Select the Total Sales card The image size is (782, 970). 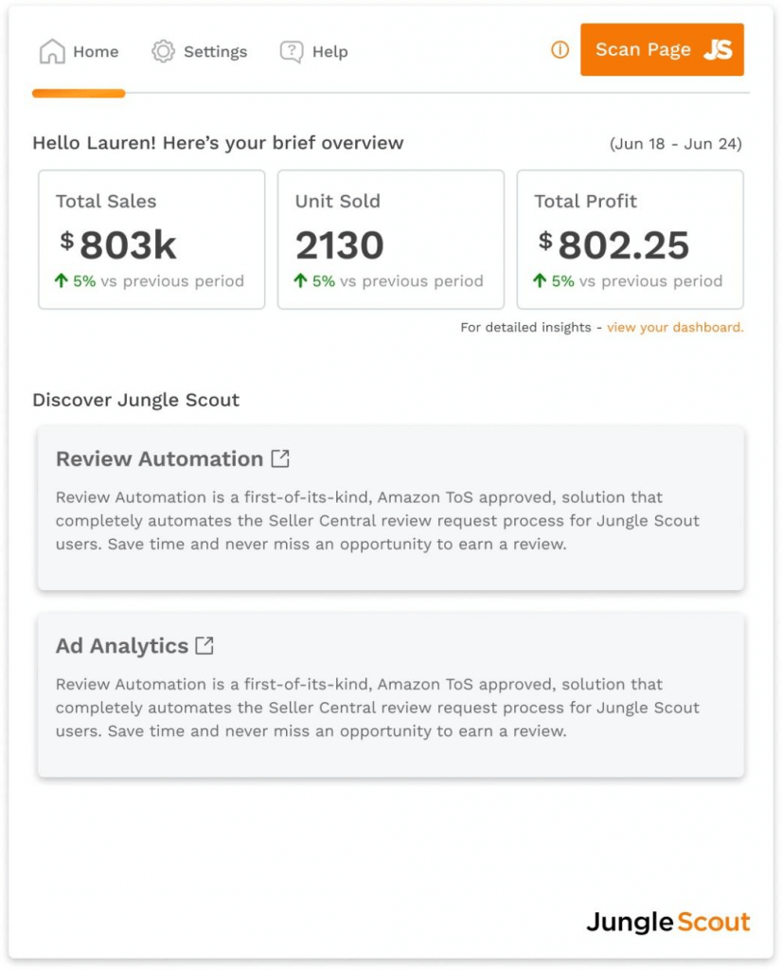151,240
